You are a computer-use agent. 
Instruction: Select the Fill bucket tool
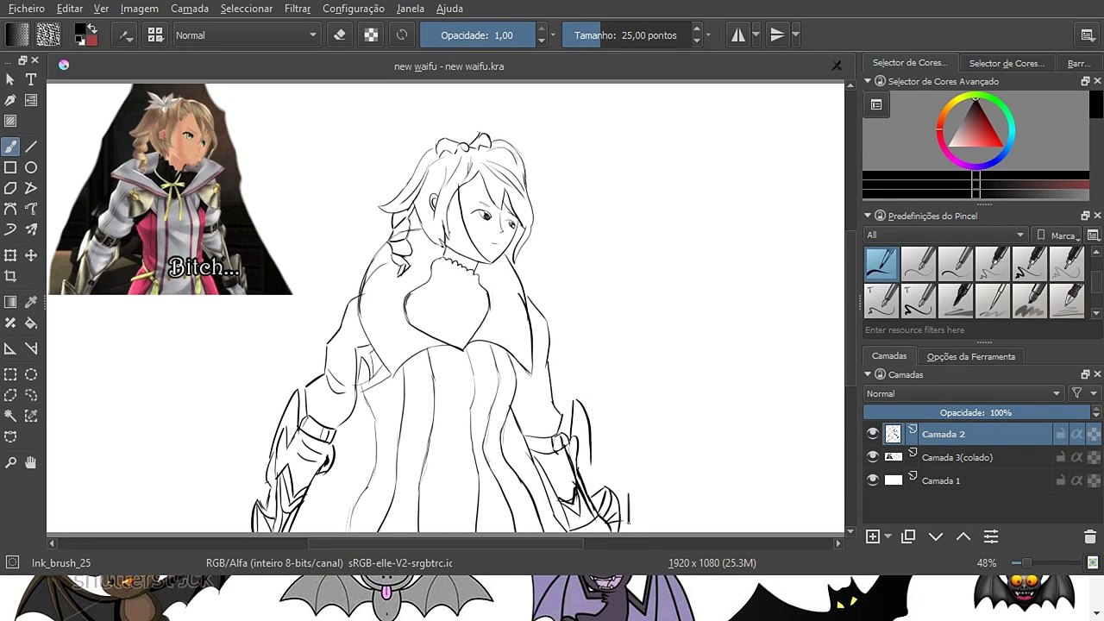click(x=31, y=323)
